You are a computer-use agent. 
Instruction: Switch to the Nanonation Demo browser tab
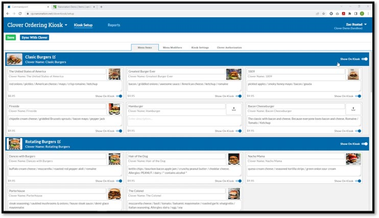click(x=74, y=7)
